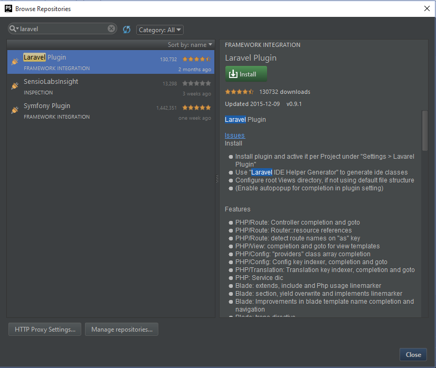Click into the plugin search field
The height and width of the screenshot is (368, 436).
tap(63, 29)
